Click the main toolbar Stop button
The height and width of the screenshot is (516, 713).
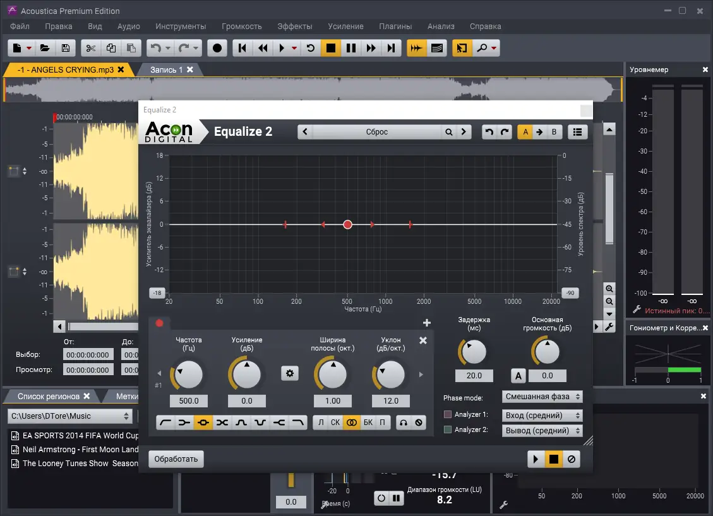tap(330, 48)
